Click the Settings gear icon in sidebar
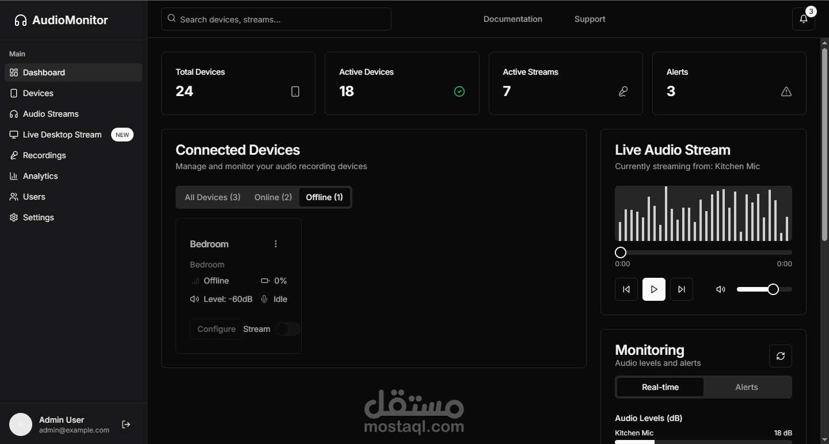Screen dimensions: 829x444 click(14, 217)
